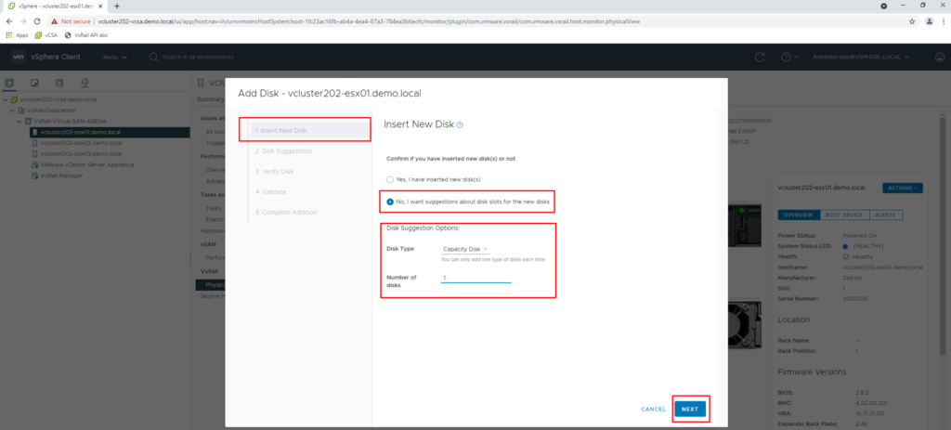The image size is (951, 430).
Task: Collapse the VxRail-Virtual-SAN-ARENA cluster node
Action: 20,122
